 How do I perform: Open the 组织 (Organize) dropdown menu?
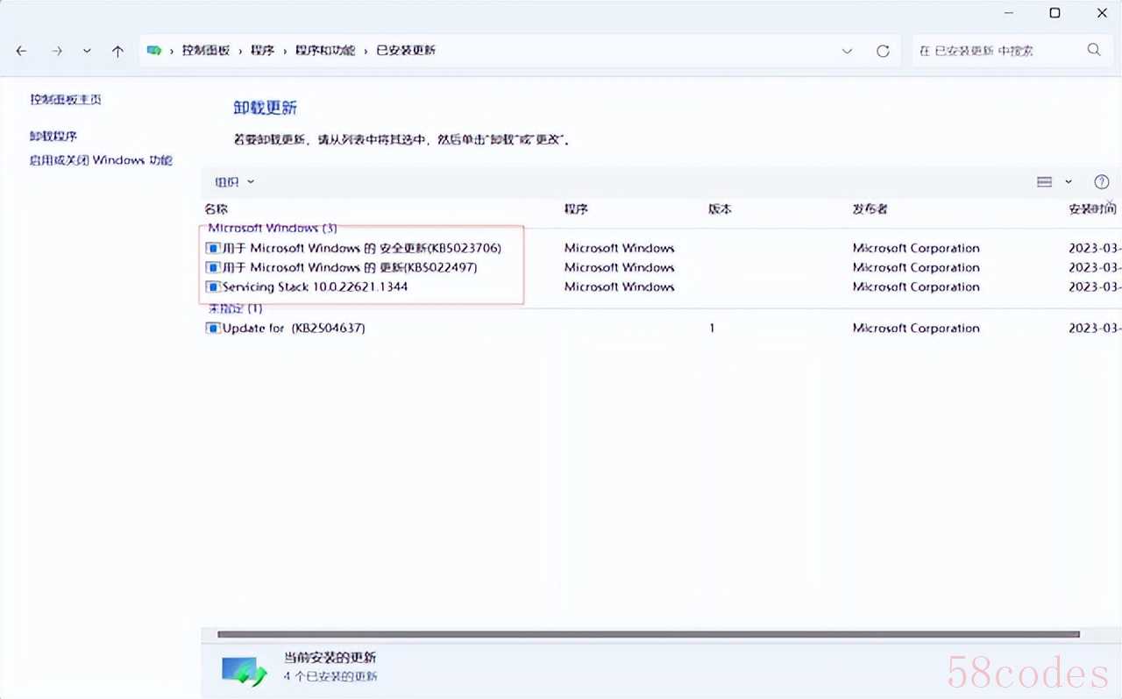point(234,182)
